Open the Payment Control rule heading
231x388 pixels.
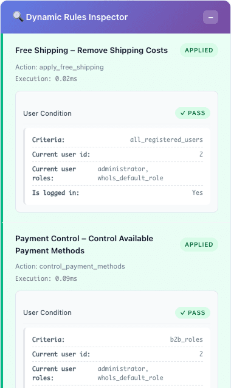(x=84, y=244)
